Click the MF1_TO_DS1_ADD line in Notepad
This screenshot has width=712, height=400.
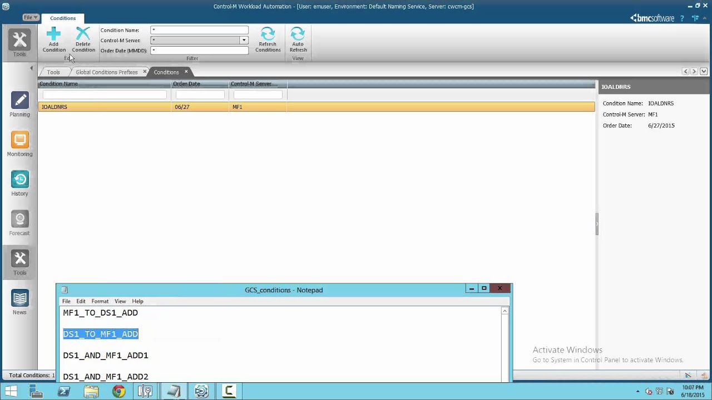click(x=100, y=313)
